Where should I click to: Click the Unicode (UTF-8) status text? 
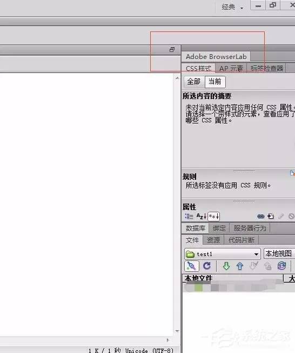tap(149, 350)
